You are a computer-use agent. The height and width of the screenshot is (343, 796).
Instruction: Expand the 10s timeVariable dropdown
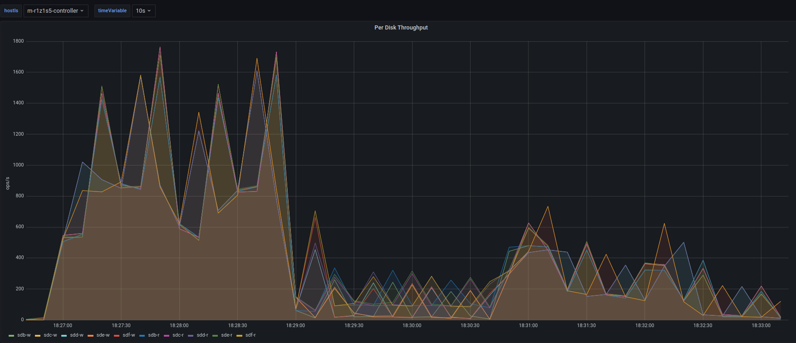tap(143, 11)
